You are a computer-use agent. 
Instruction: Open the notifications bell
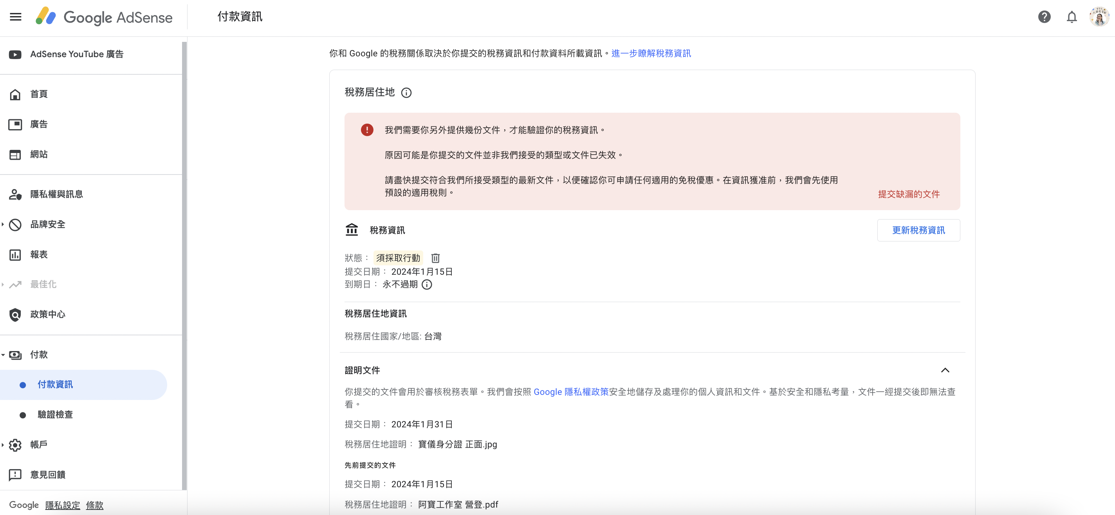pyautogui.click(x=1072, y=17)
